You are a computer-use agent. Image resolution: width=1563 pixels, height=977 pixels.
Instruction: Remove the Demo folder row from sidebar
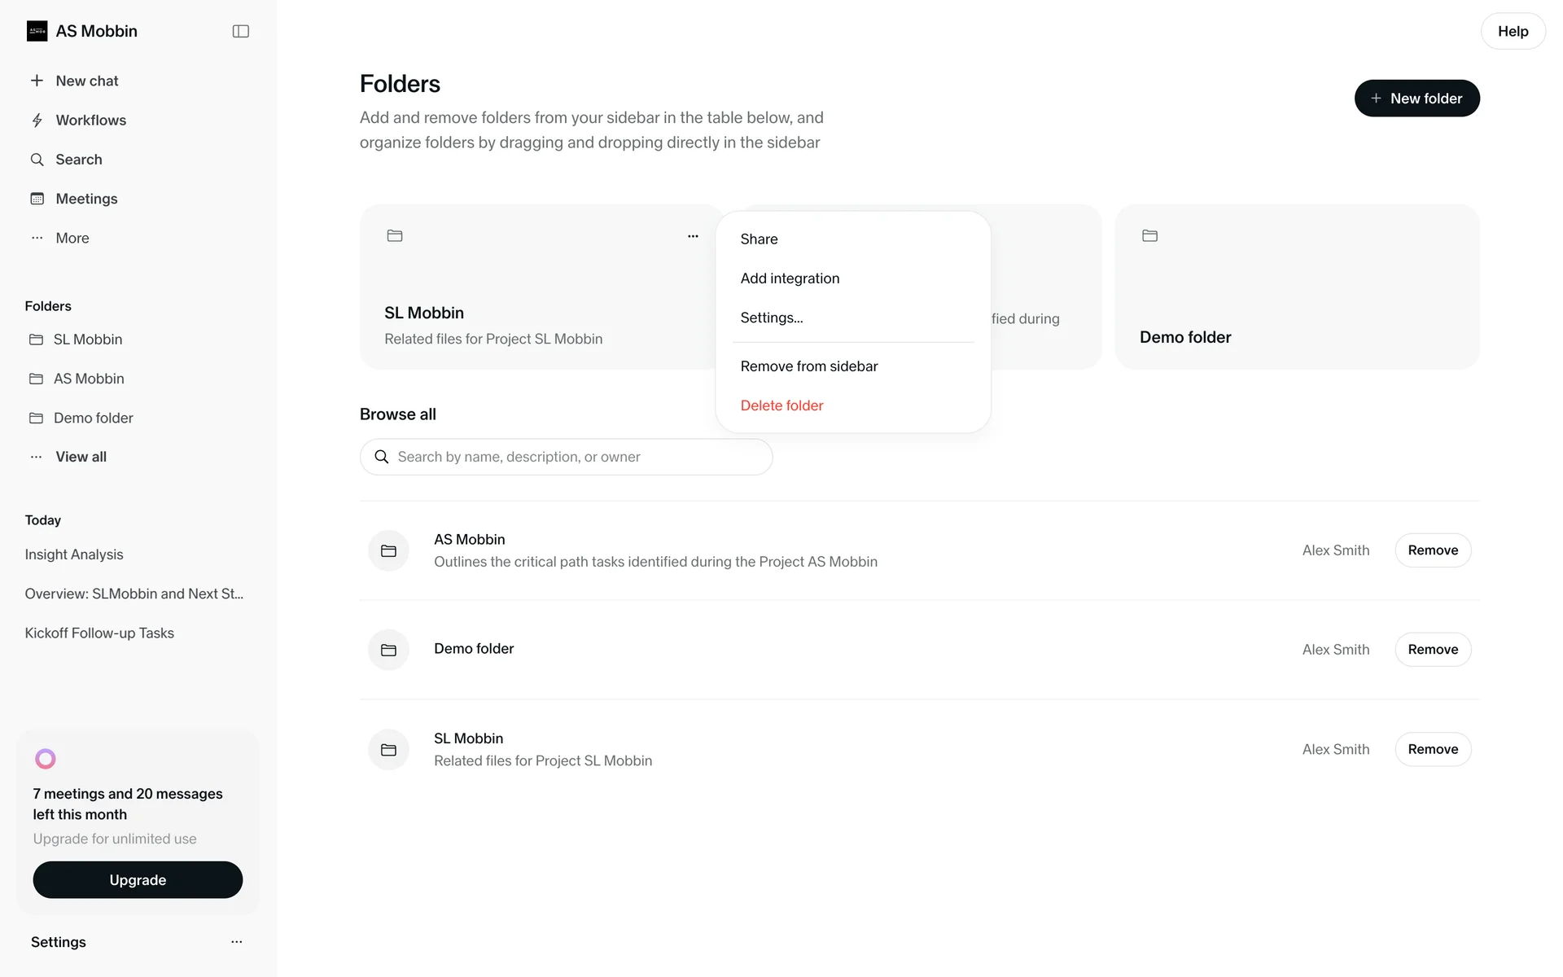[1433, 650]
